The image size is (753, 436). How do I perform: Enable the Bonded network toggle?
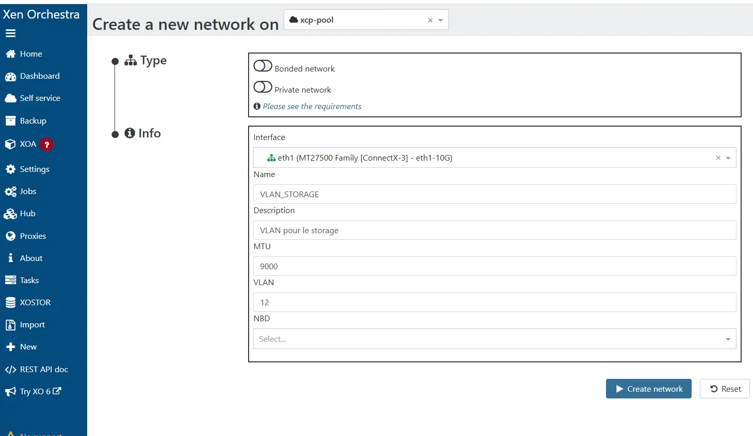(263, 66)
